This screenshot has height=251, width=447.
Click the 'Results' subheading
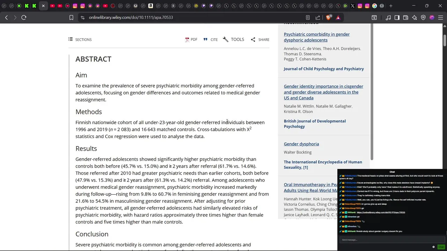[x=86, y=149]
